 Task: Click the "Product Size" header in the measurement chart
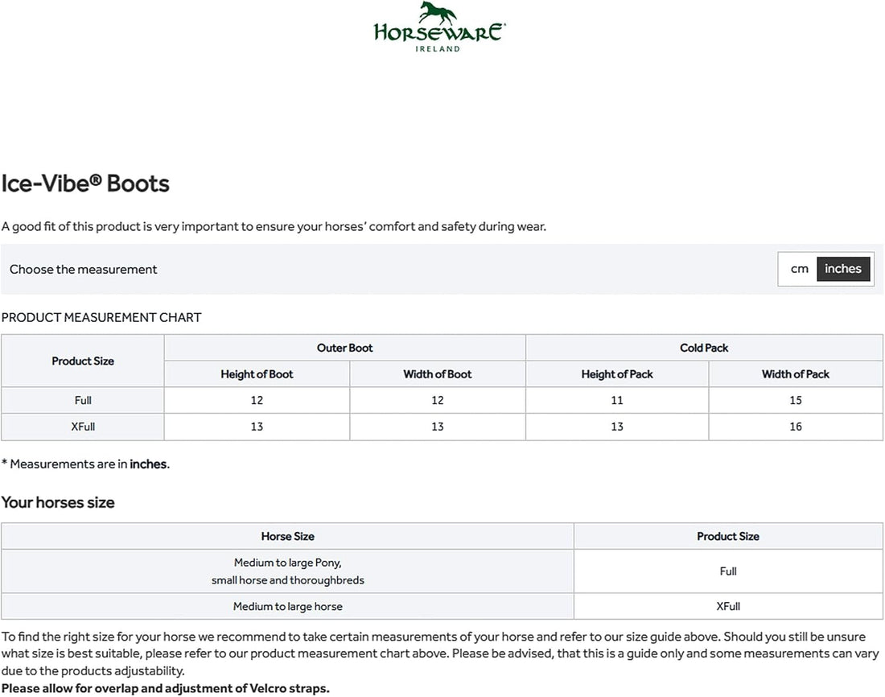tap(83, 361)
